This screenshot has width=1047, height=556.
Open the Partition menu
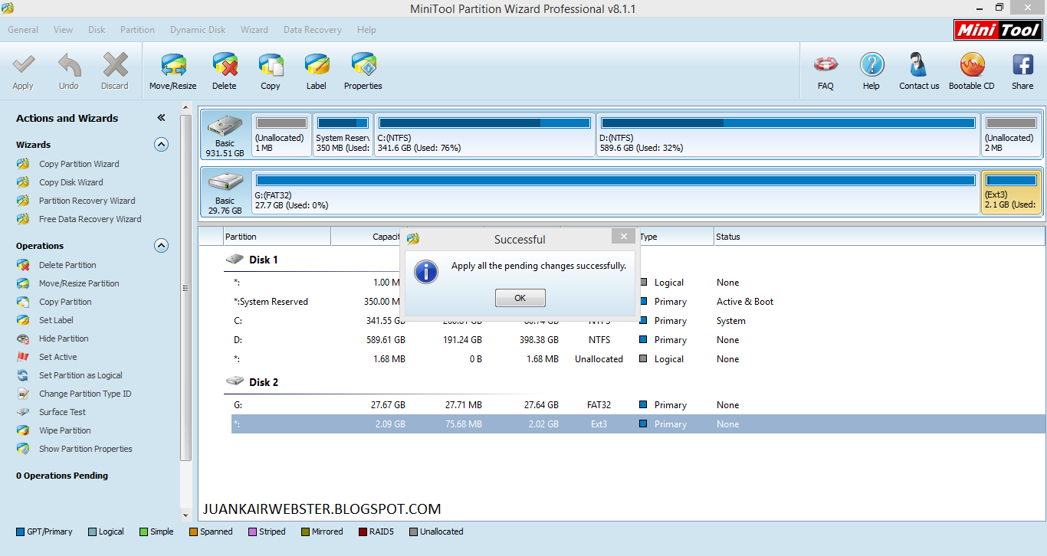(137, 30)
